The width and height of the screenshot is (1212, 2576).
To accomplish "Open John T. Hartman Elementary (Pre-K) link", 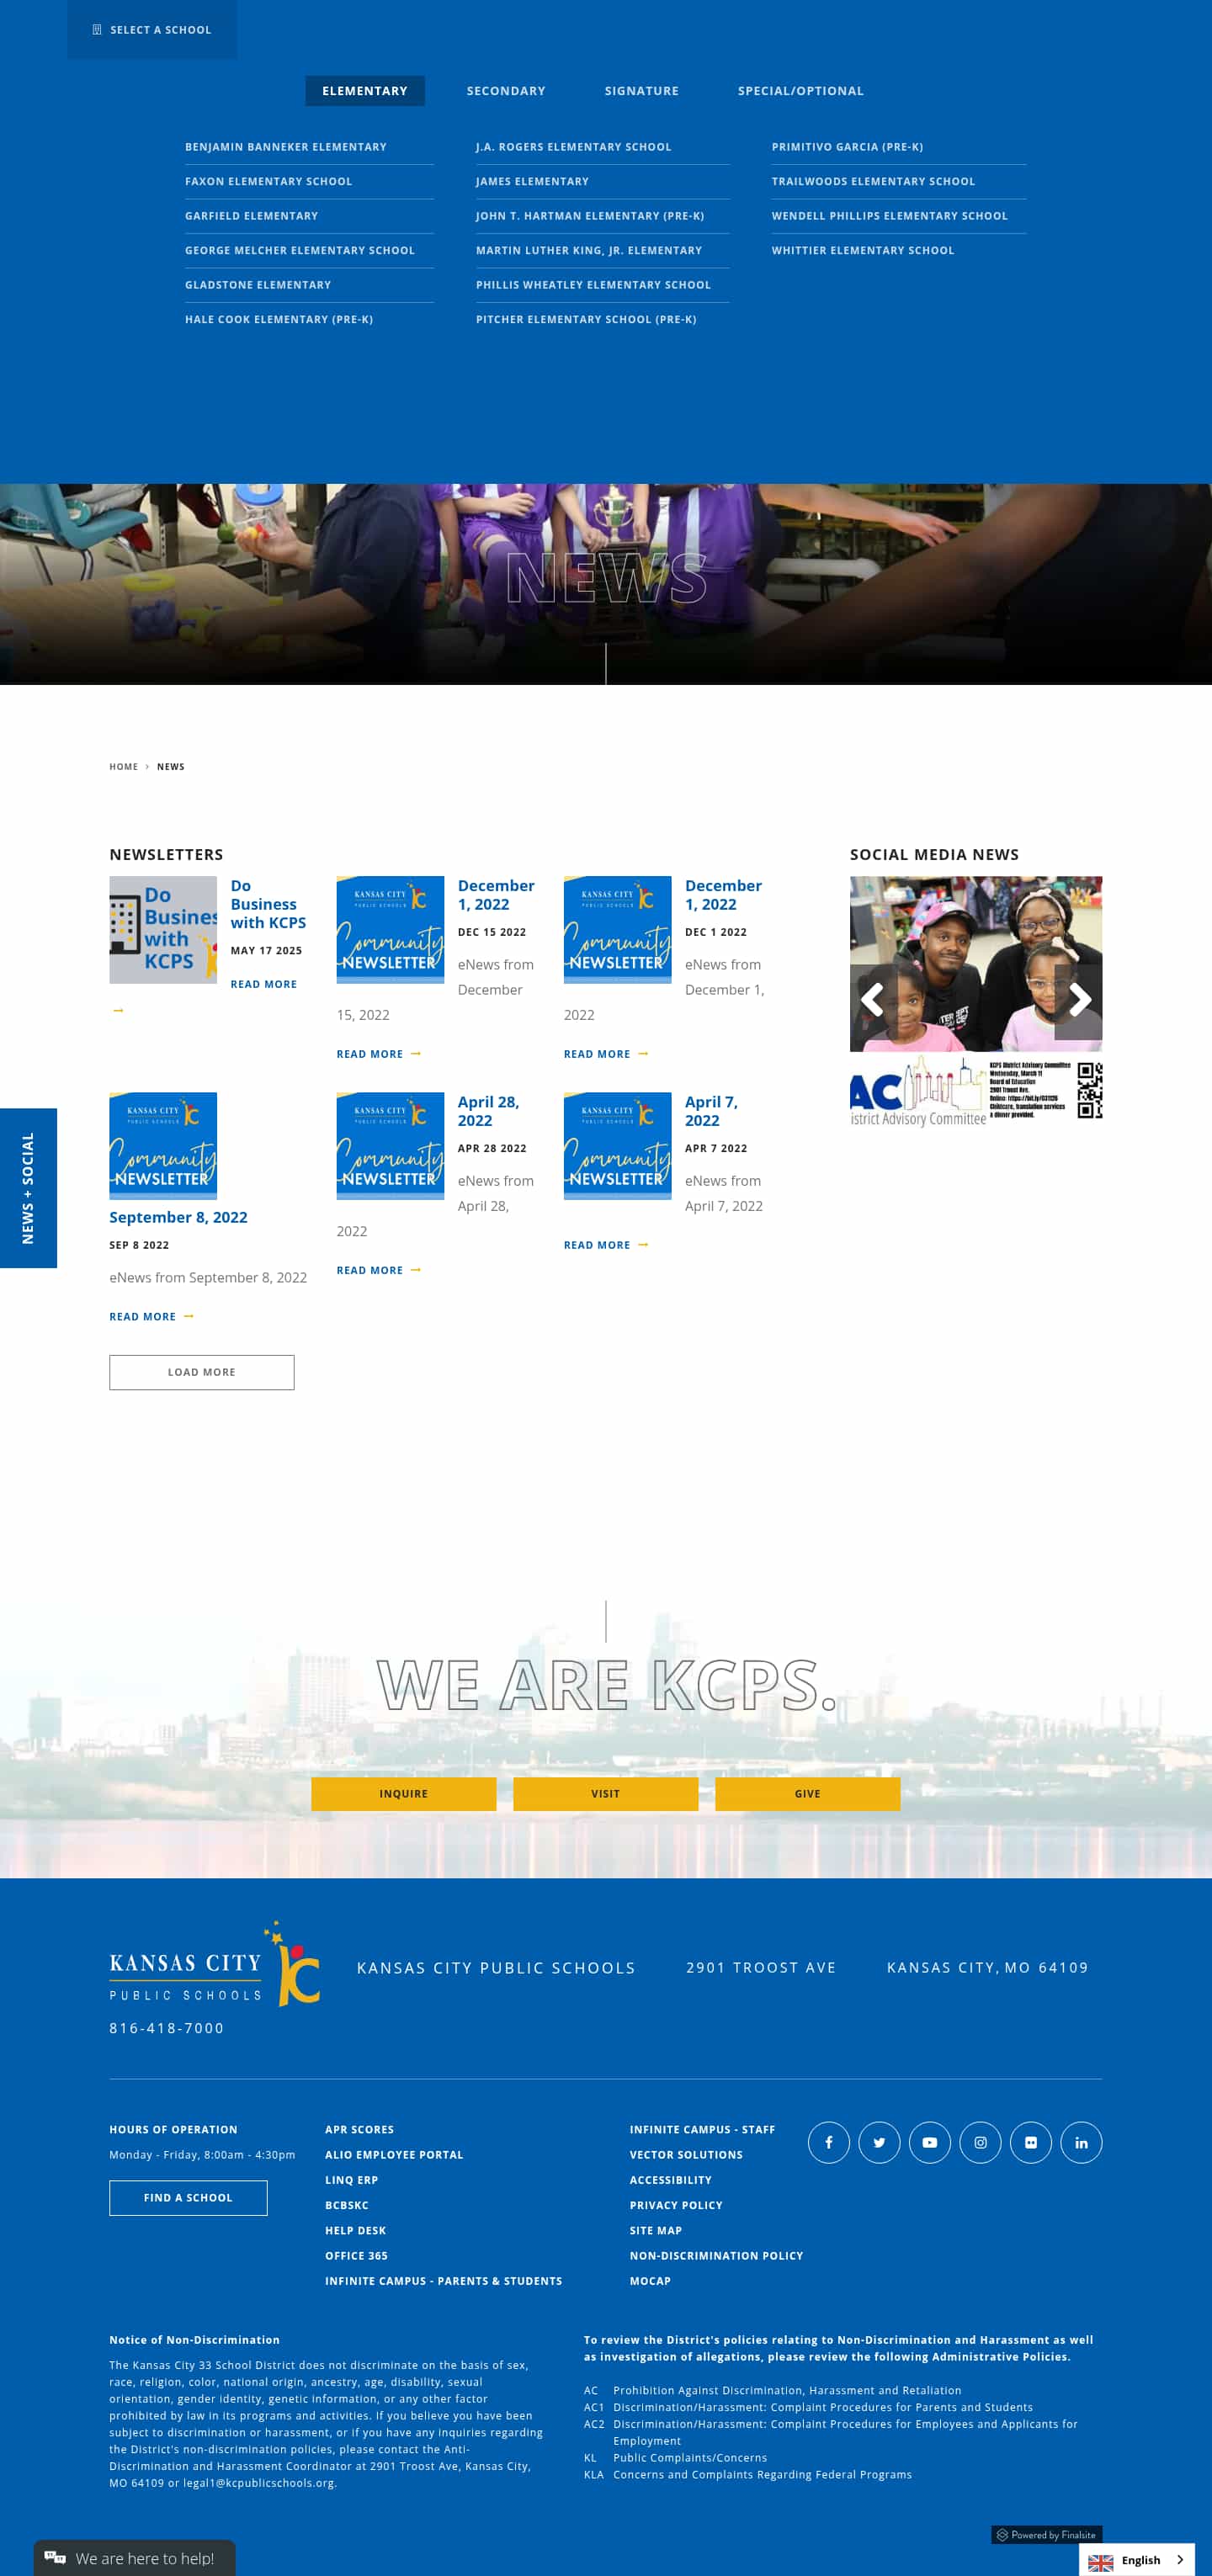I will (589, 216).
